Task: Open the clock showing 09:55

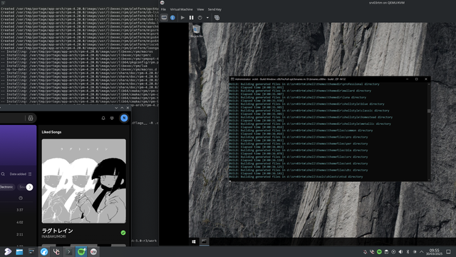Action: point(434,252)
